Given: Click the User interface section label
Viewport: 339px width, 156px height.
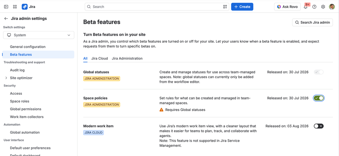Looking at the screenshot, I should (14, 140).
